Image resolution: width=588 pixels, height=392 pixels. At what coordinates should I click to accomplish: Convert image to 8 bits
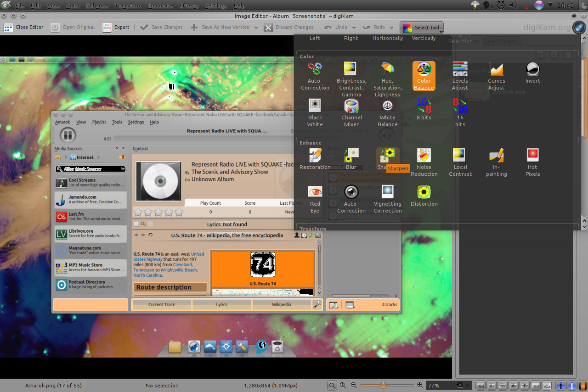click(x=424, y=109)
